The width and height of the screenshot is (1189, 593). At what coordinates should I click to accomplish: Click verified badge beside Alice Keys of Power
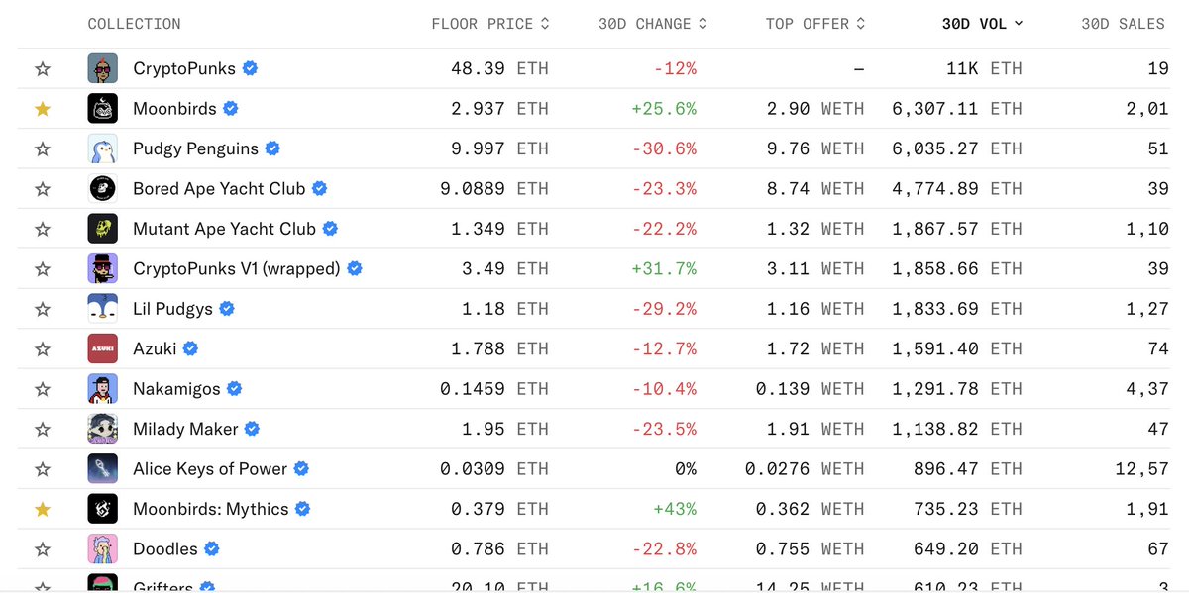click(302, 468)
